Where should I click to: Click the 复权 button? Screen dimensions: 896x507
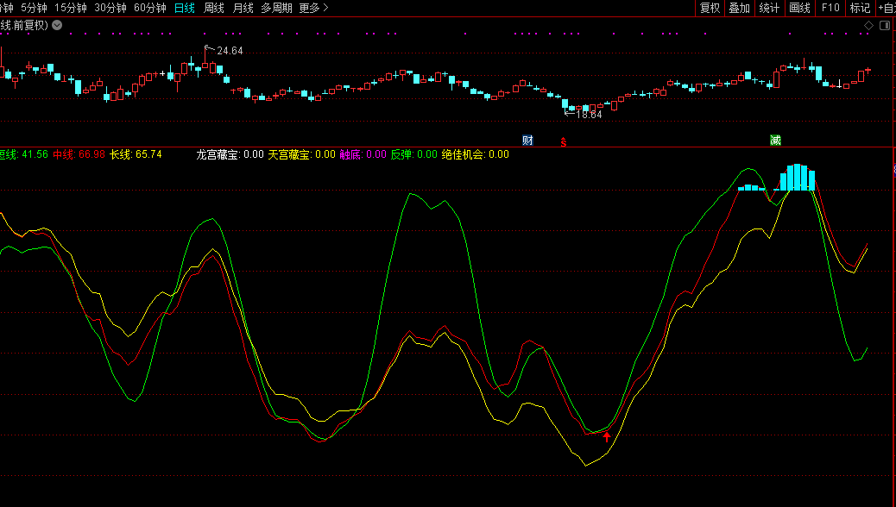(x=710, y=8)
